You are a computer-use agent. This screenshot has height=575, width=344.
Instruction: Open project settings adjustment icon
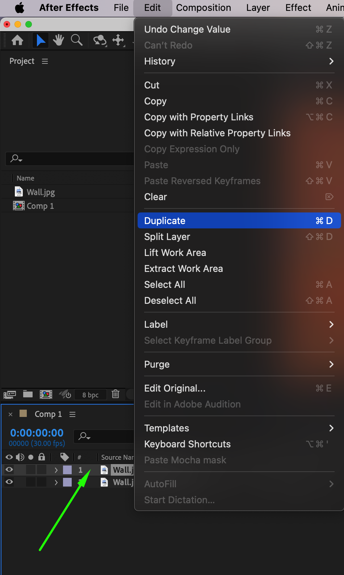[65, 394]
